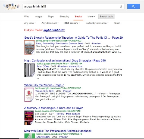Toggle the Search tools button
This screenshot has width=144, height=139.
(106, 17)
